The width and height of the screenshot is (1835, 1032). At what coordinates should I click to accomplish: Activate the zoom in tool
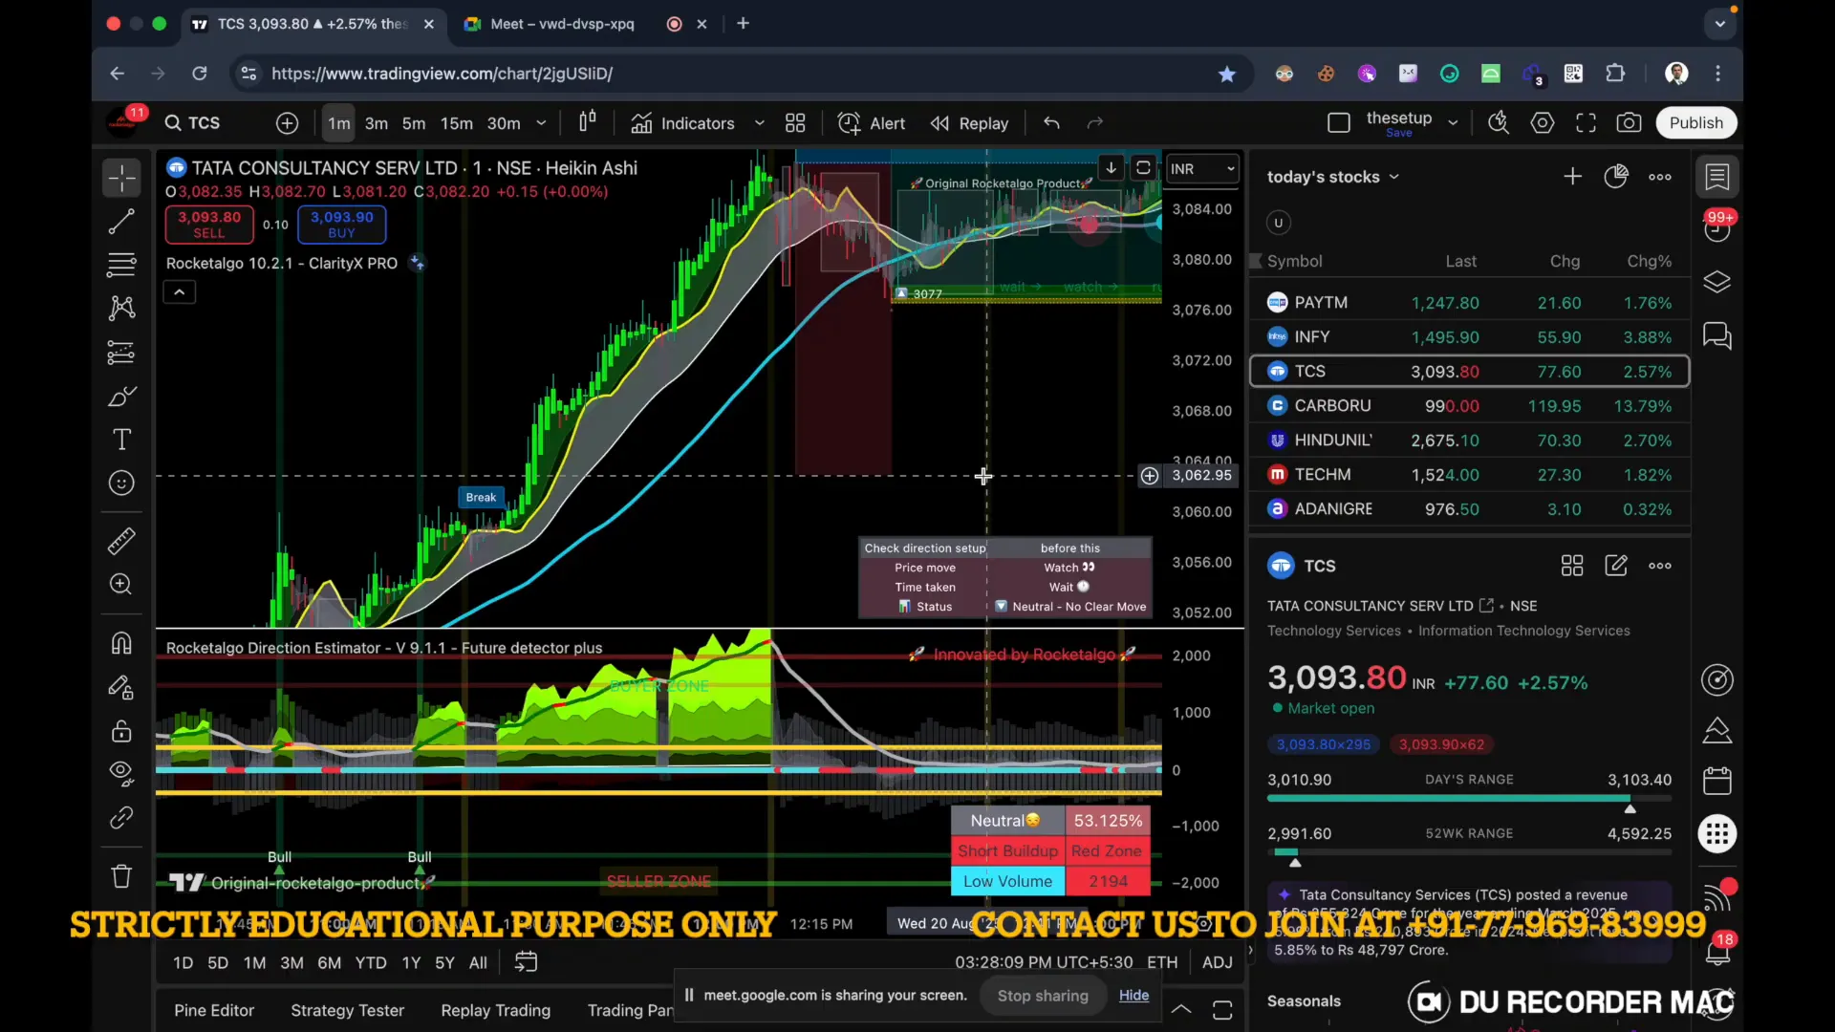[121, 584]
